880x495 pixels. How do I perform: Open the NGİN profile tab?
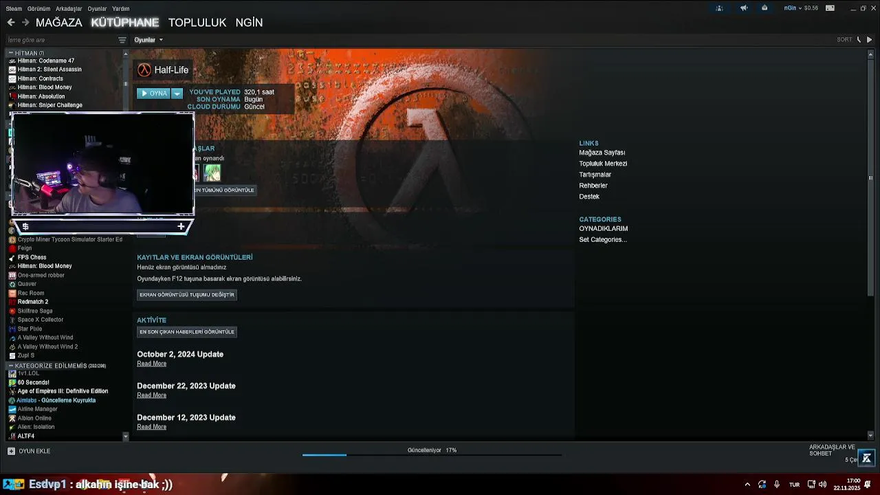(249, 23)
